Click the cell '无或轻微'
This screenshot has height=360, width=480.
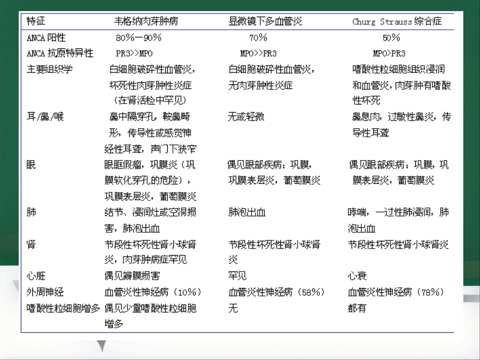[x=246, y=117]
